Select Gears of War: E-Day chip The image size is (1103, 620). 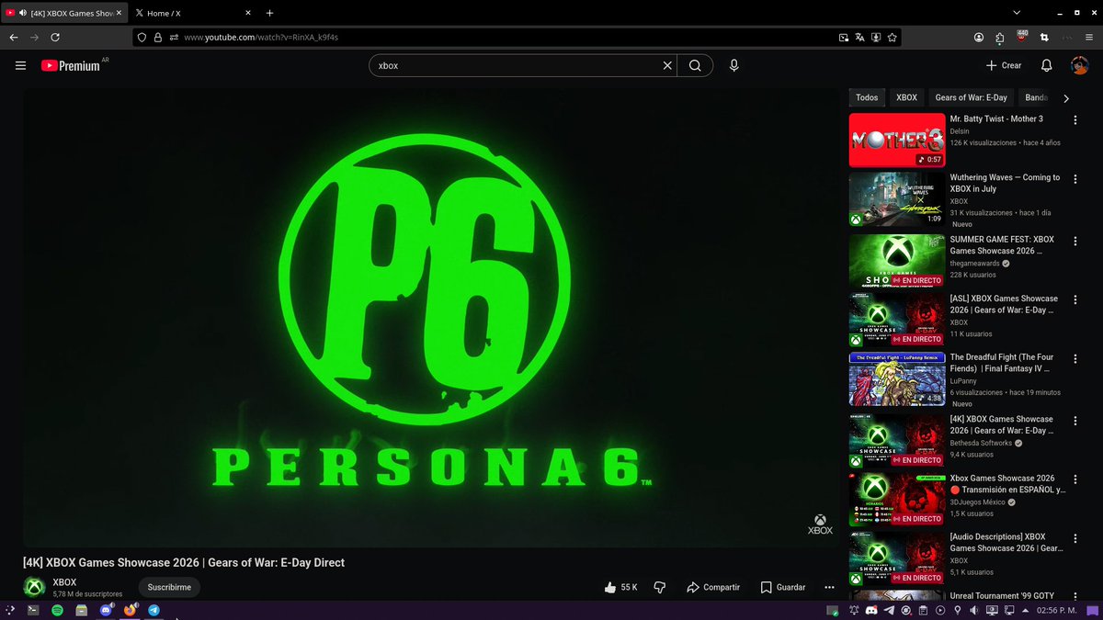click(971, 97)
